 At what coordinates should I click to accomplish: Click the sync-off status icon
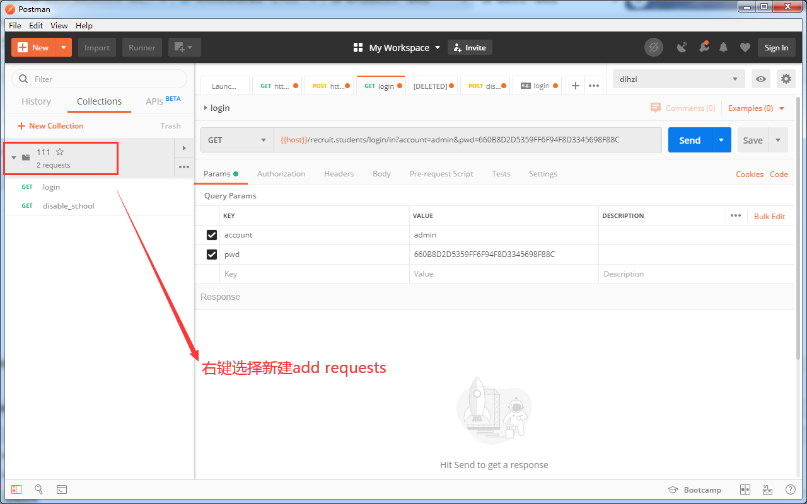(654, 47)
